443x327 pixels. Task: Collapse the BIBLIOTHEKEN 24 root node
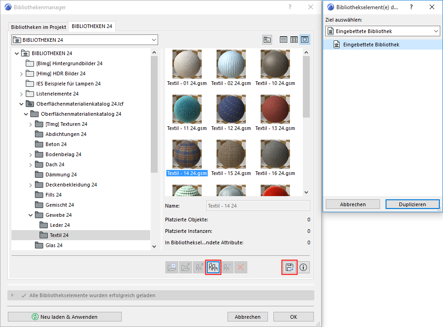[x=17, y=53]
